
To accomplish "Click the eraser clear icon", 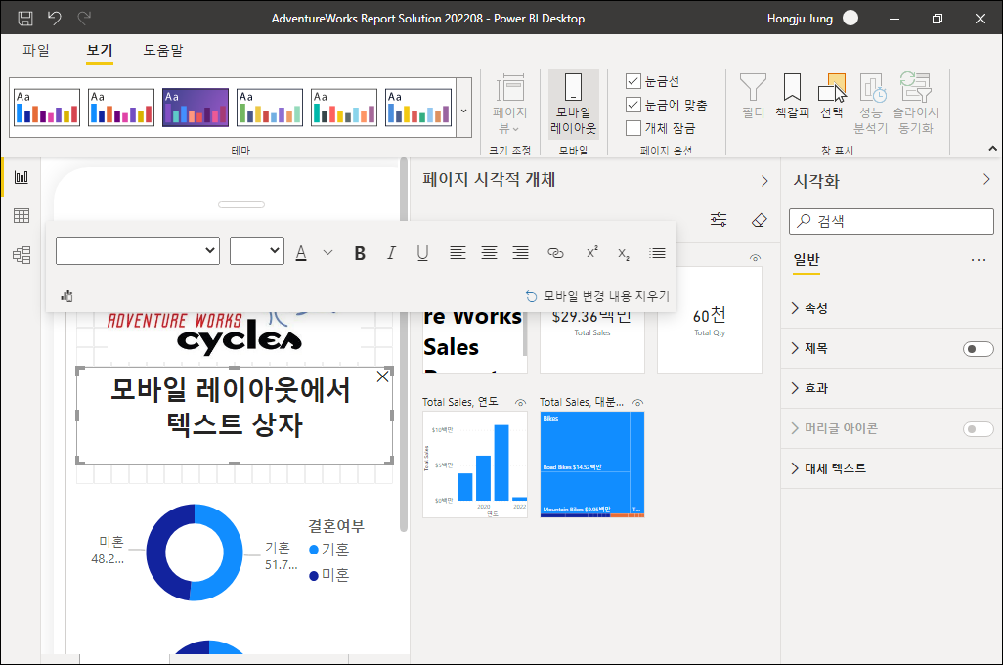I will tap(759, 220).
